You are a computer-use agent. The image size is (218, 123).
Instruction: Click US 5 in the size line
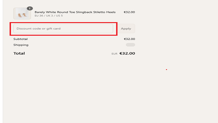coord(59,16)
